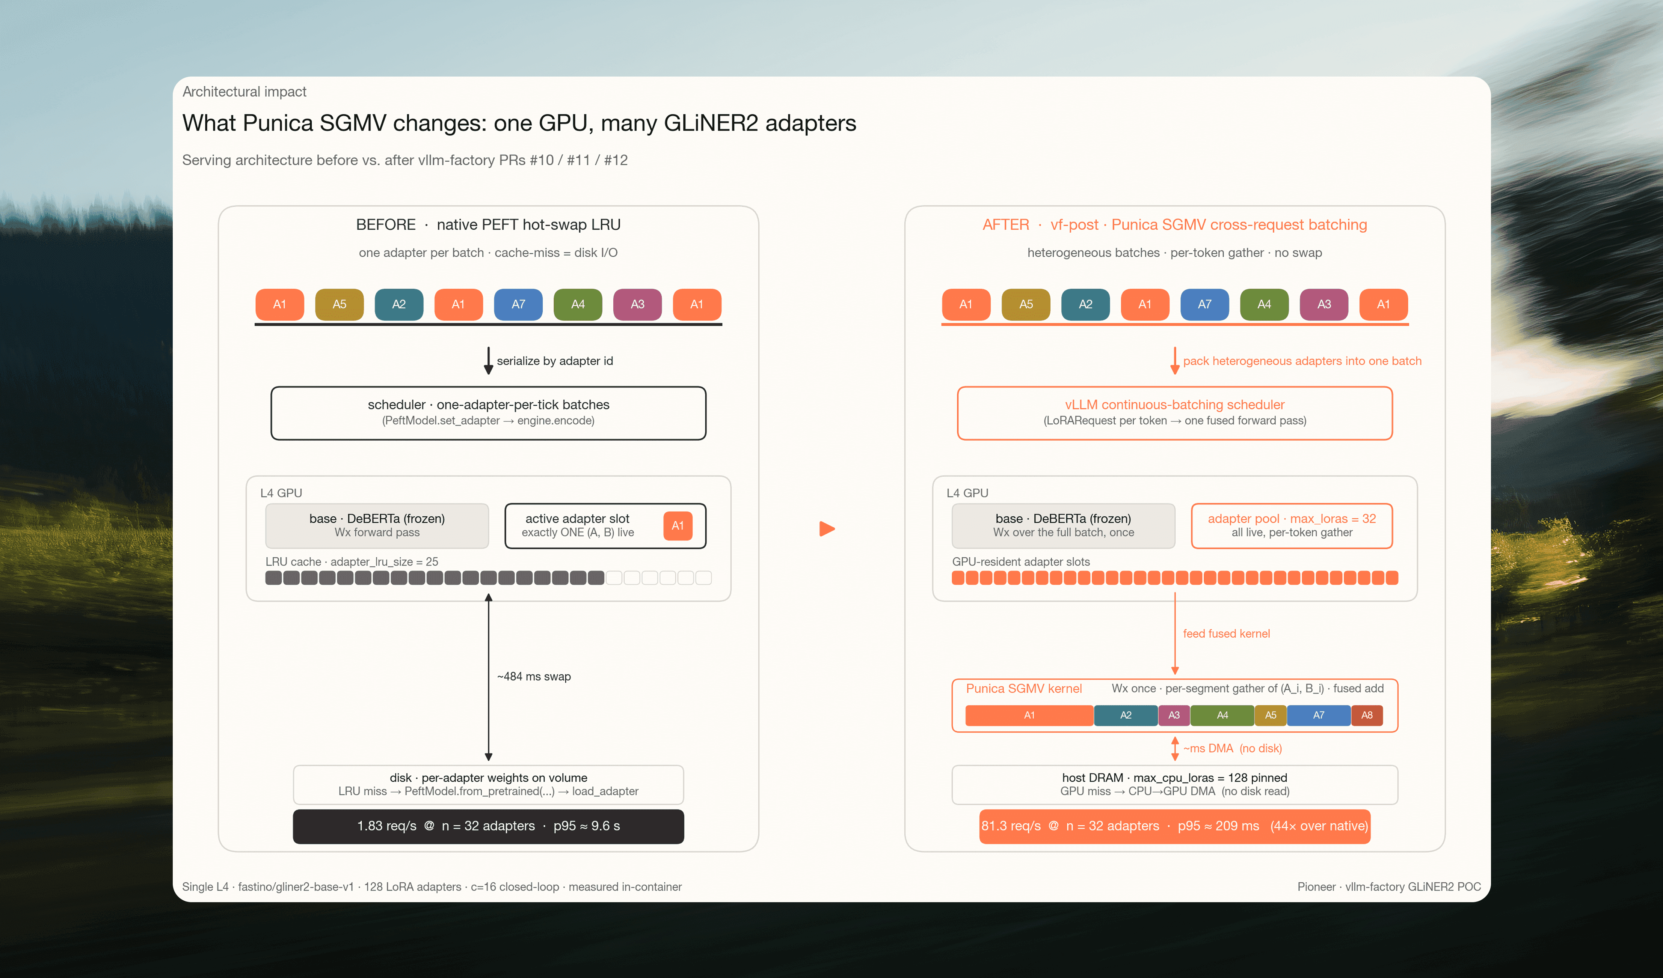Screen dimensions: 1663x978
Task: Click the A4 chip in the BEFORE request queue
Action: tap(578, 304)
